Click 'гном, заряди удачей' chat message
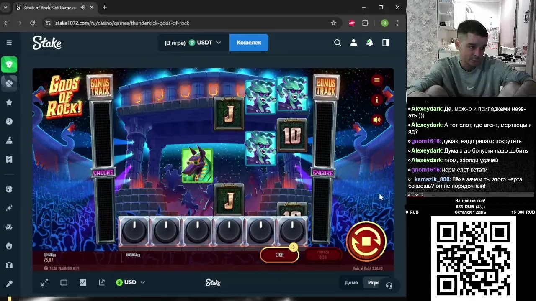 (x=454, y=160)
